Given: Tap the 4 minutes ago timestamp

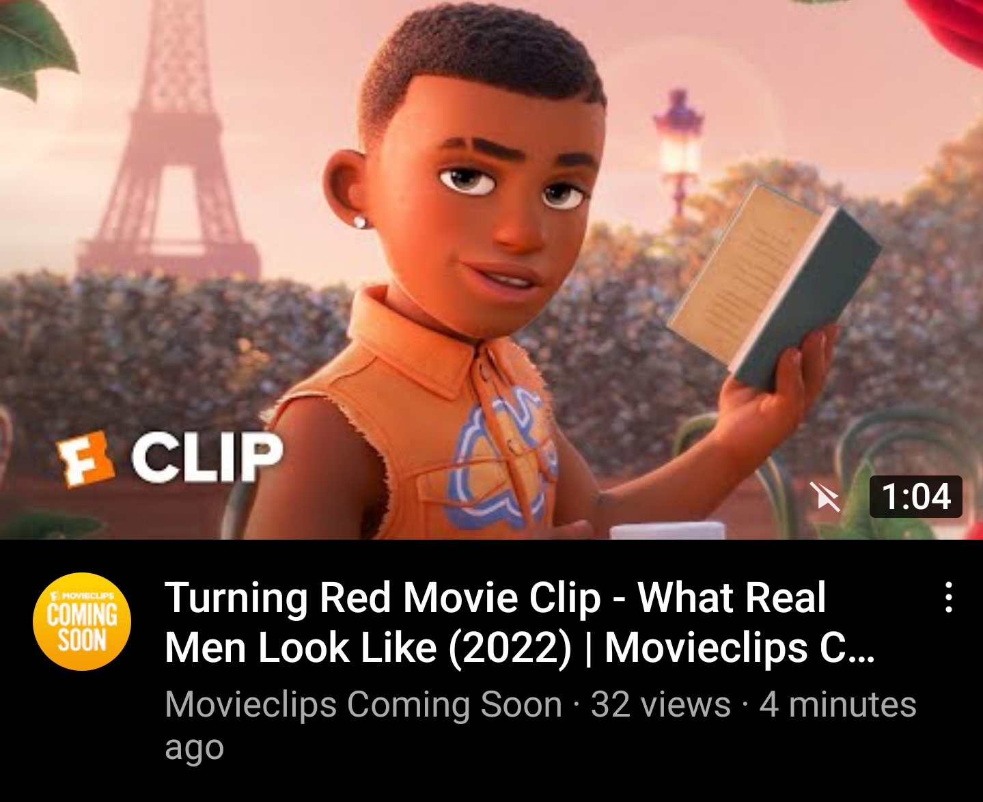Looking at the screenshot, I should [x=540, y=725].
